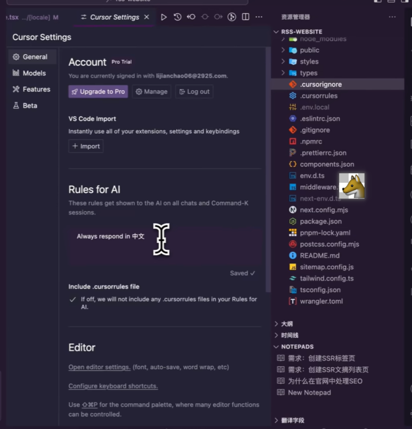412x429 pixels.
Task: Click the Run play icon in editor toolbar
Action: (164, 17)
